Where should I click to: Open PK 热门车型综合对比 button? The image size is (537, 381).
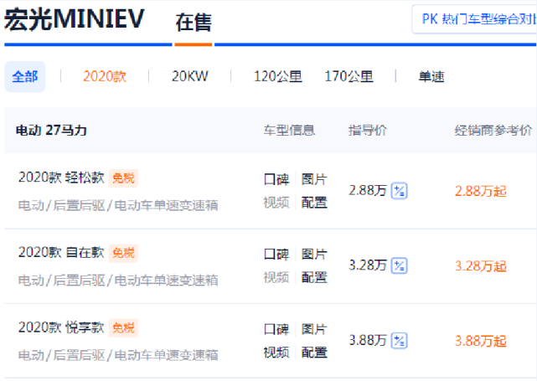474,19
